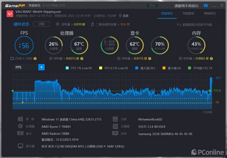Click the memory module icon beside Samsung 32GB
The width and height of the screenshot is (227, 158).
click(115, 133)
